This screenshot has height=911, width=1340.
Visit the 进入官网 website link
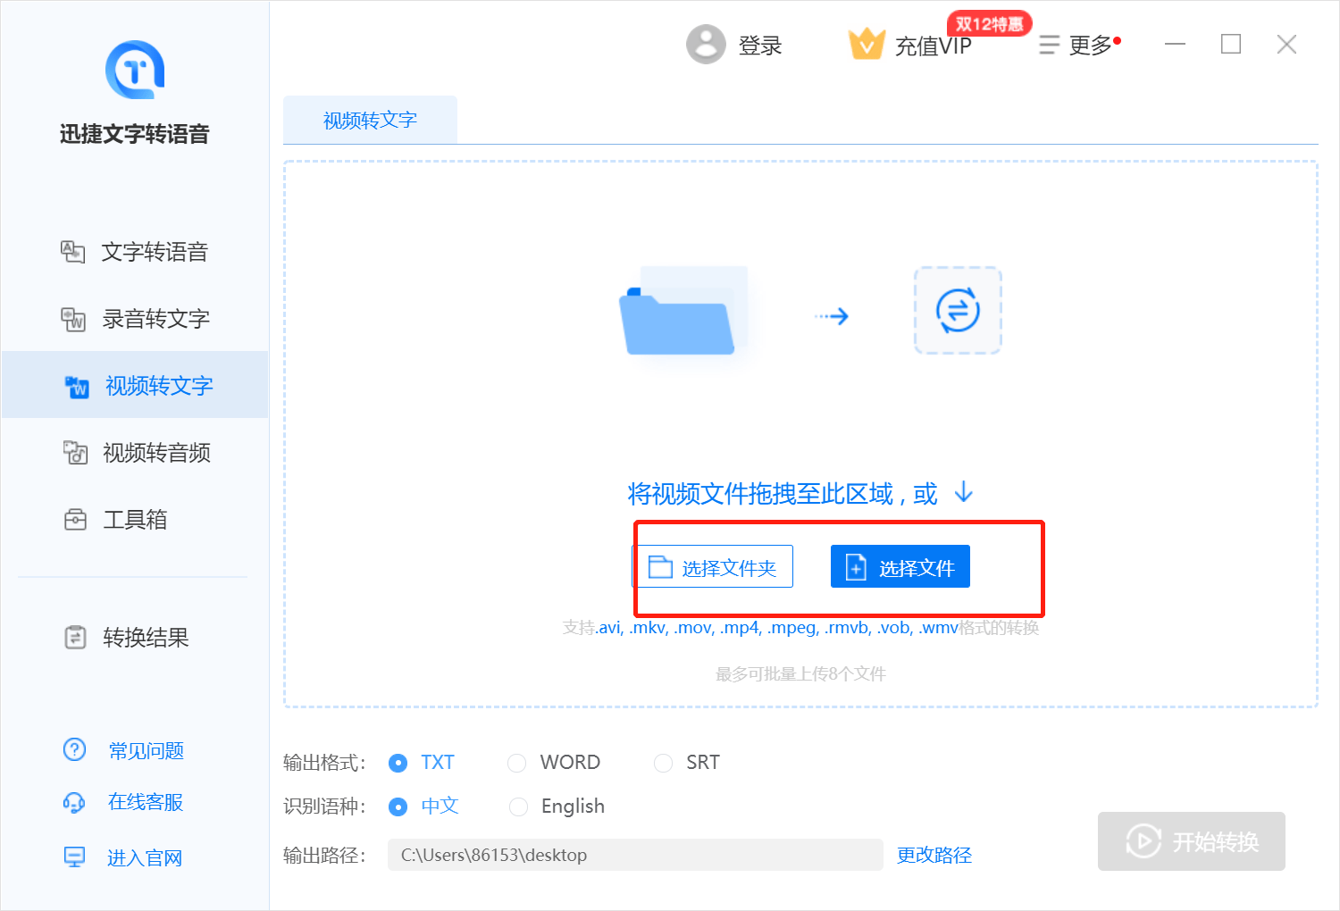(x=145, y=858)
